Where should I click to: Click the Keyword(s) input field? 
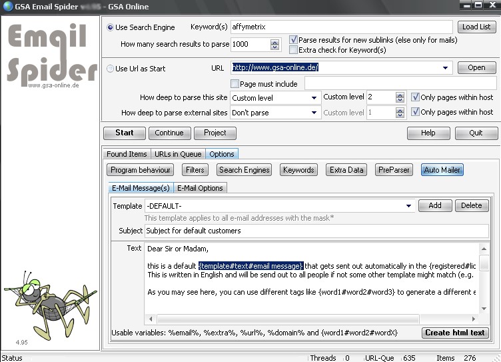(341, 27)
